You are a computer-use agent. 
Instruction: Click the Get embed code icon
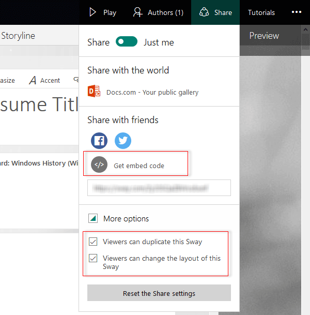[x=99, y=165]
